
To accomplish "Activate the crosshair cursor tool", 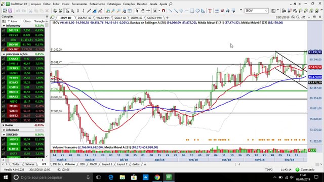I will point(148,11).
